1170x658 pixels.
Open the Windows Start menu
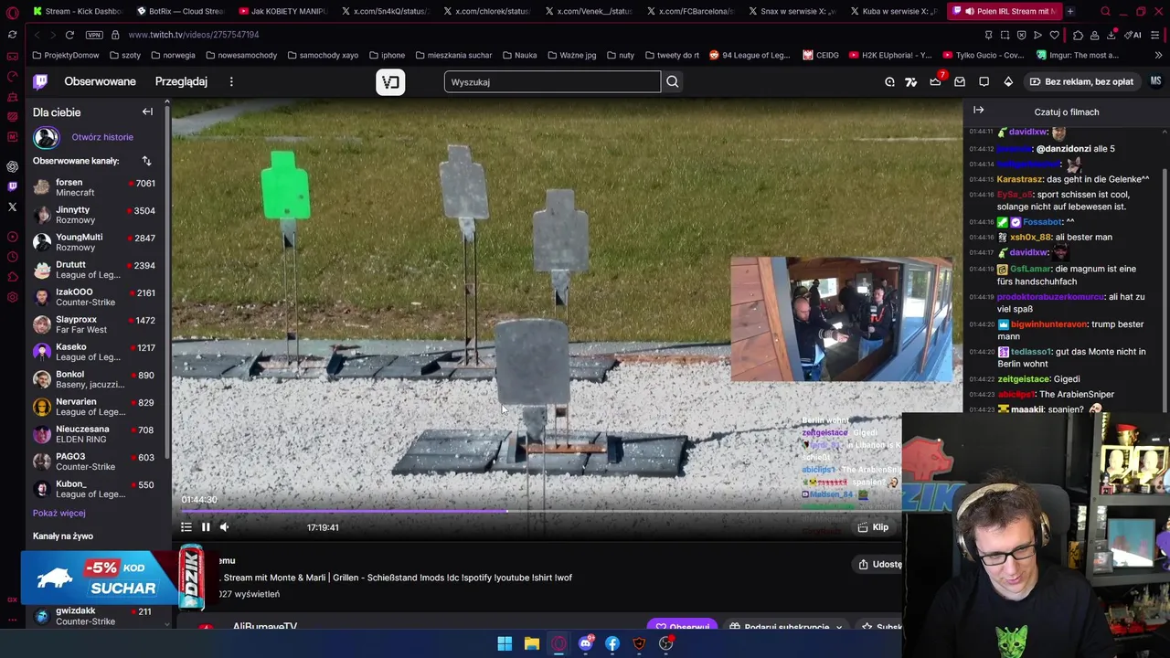(x=505, y=643)
